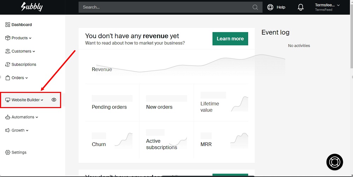
Task: Open the Website Builder menu item
Action: [x=26, y=100]
